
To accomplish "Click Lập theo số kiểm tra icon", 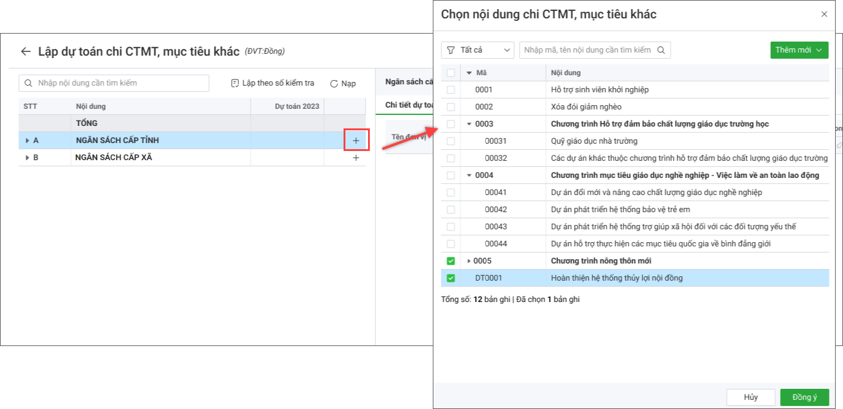I will coord(235,83).
